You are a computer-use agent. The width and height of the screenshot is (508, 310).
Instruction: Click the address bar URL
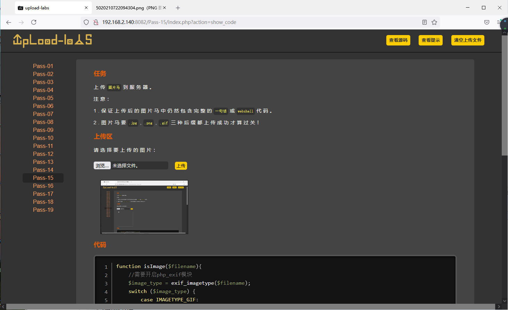[169, 22]
